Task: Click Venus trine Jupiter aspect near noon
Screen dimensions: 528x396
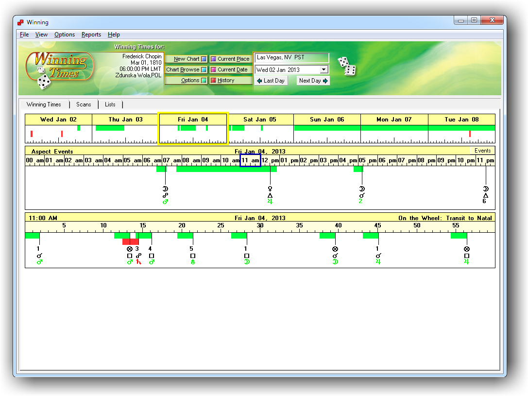Action: pos(270,195)
